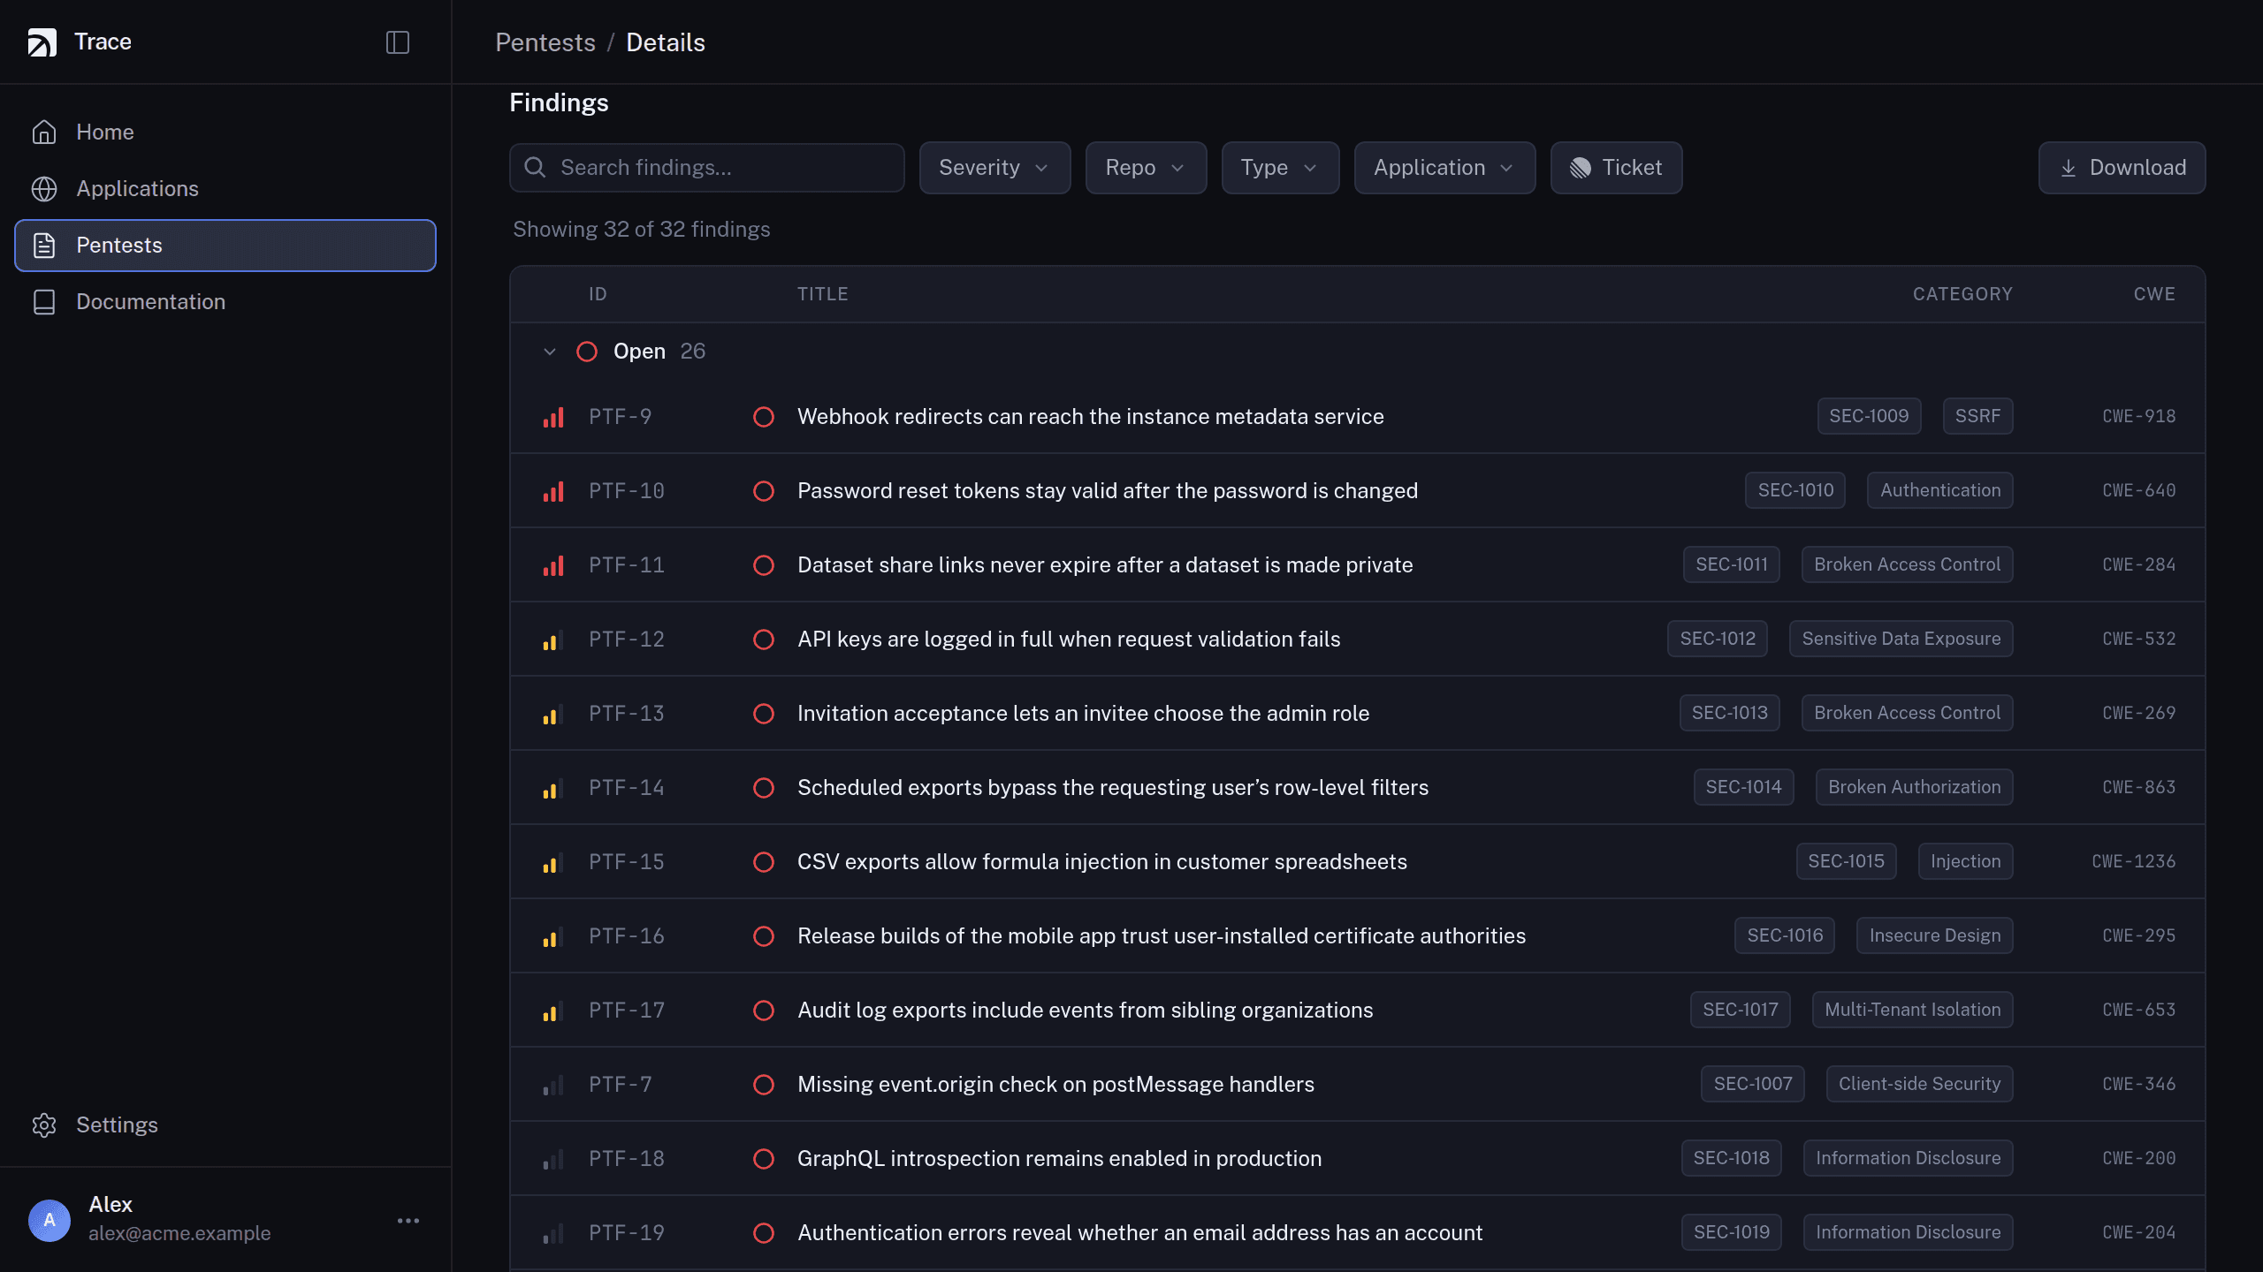Click the severity bars icon for PTF-12
2263x1272 pixels.
553,640
